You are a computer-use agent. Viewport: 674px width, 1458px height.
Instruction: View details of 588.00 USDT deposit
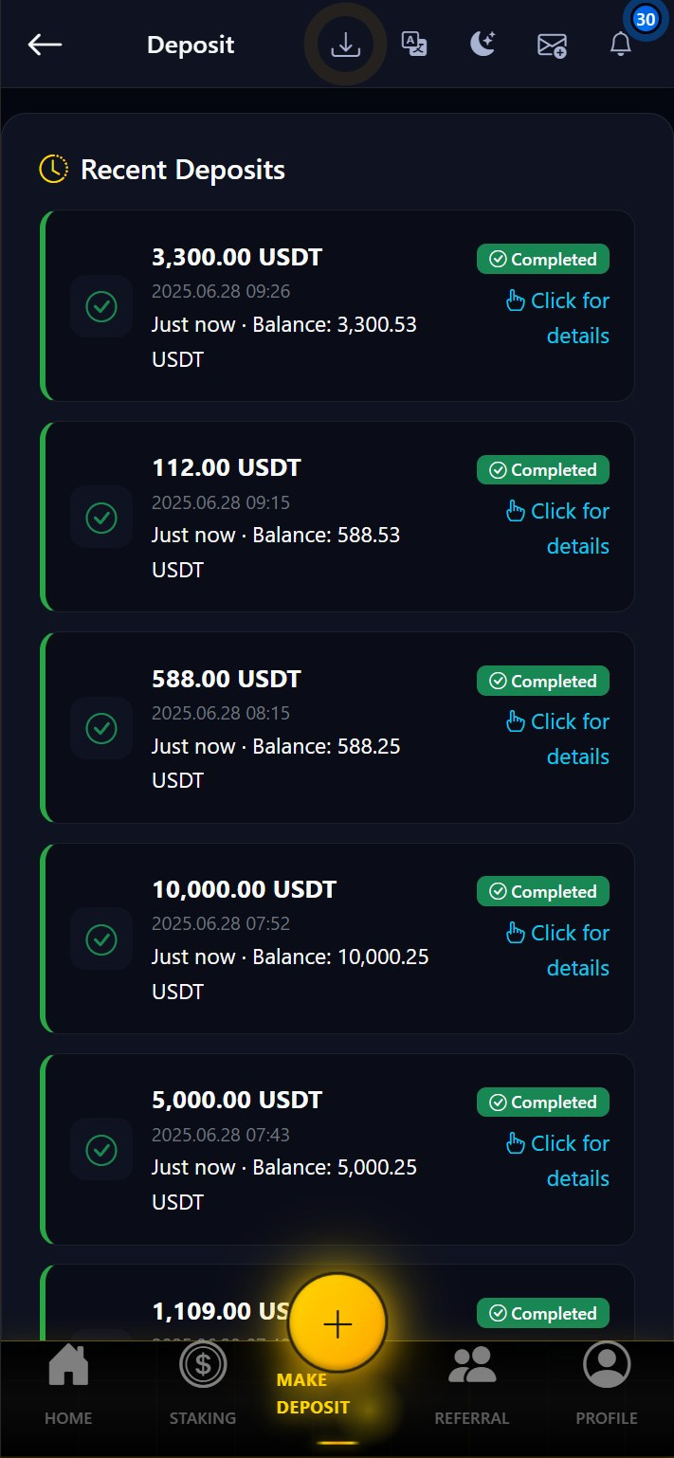tap(557, 739)
